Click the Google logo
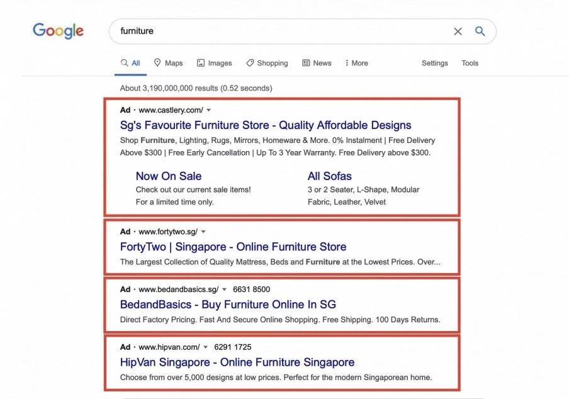This screenshot has width=569, height=399. [58, 31]
